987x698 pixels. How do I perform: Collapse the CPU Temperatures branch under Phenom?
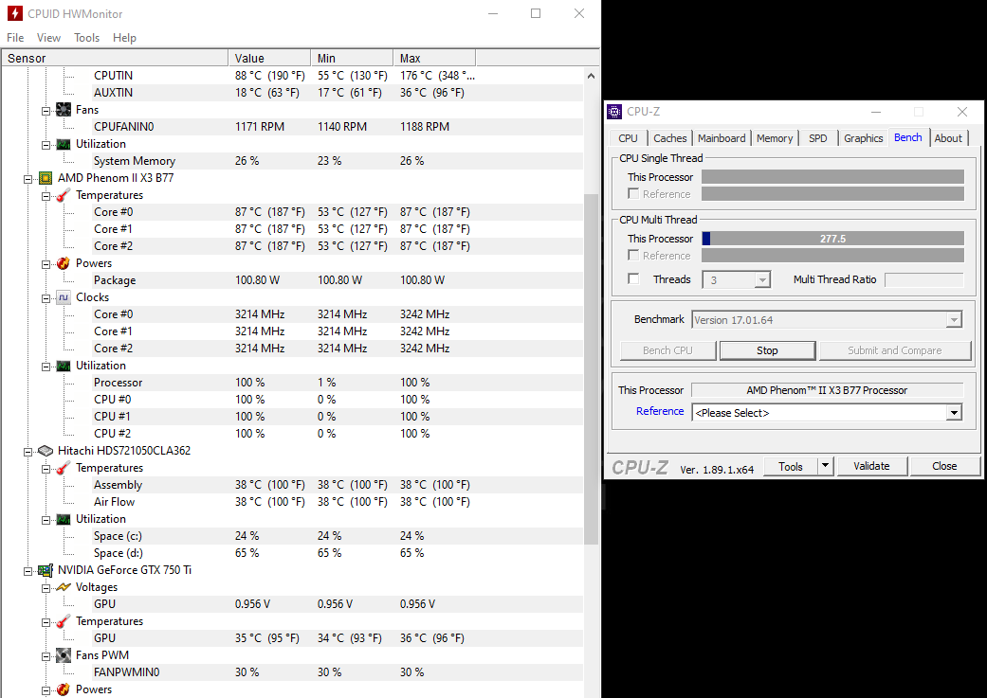pyautogui.click(x=46, y=197)
